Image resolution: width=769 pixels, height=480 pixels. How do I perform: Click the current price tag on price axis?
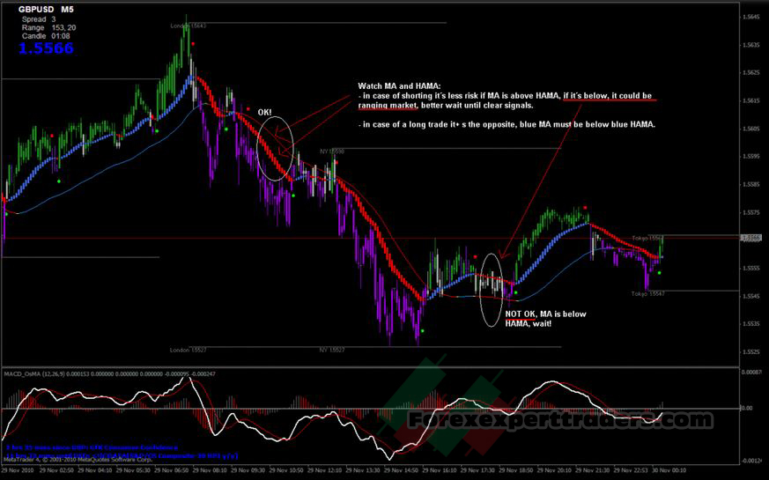(751, 238)
